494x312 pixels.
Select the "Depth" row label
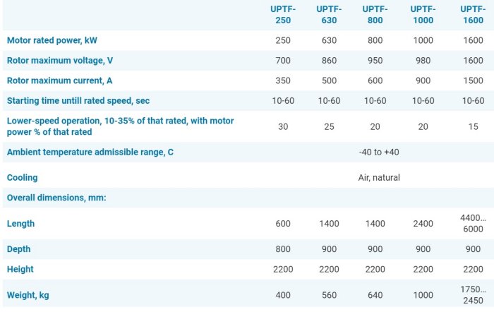[19, 249]
